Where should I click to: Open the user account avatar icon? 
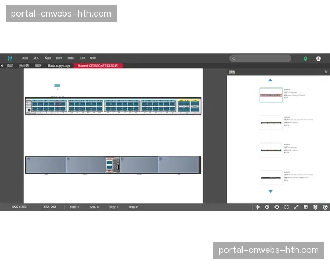(x=318, y=58)
